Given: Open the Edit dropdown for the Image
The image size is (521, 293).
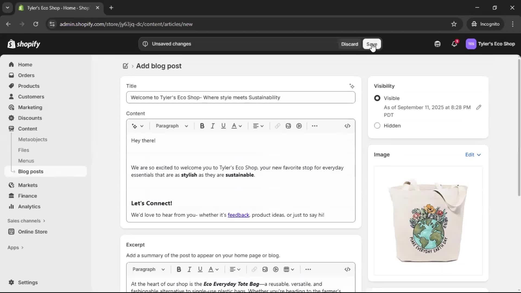Looking at the screenshot, I should coord(473,155).
